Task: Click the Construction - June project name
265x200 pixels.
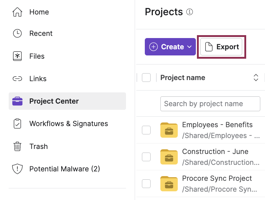Action: click(215, 151)
